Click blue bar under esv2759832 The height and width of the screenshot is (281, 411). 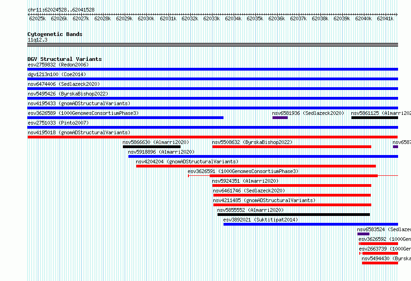[x=212, y=69]
